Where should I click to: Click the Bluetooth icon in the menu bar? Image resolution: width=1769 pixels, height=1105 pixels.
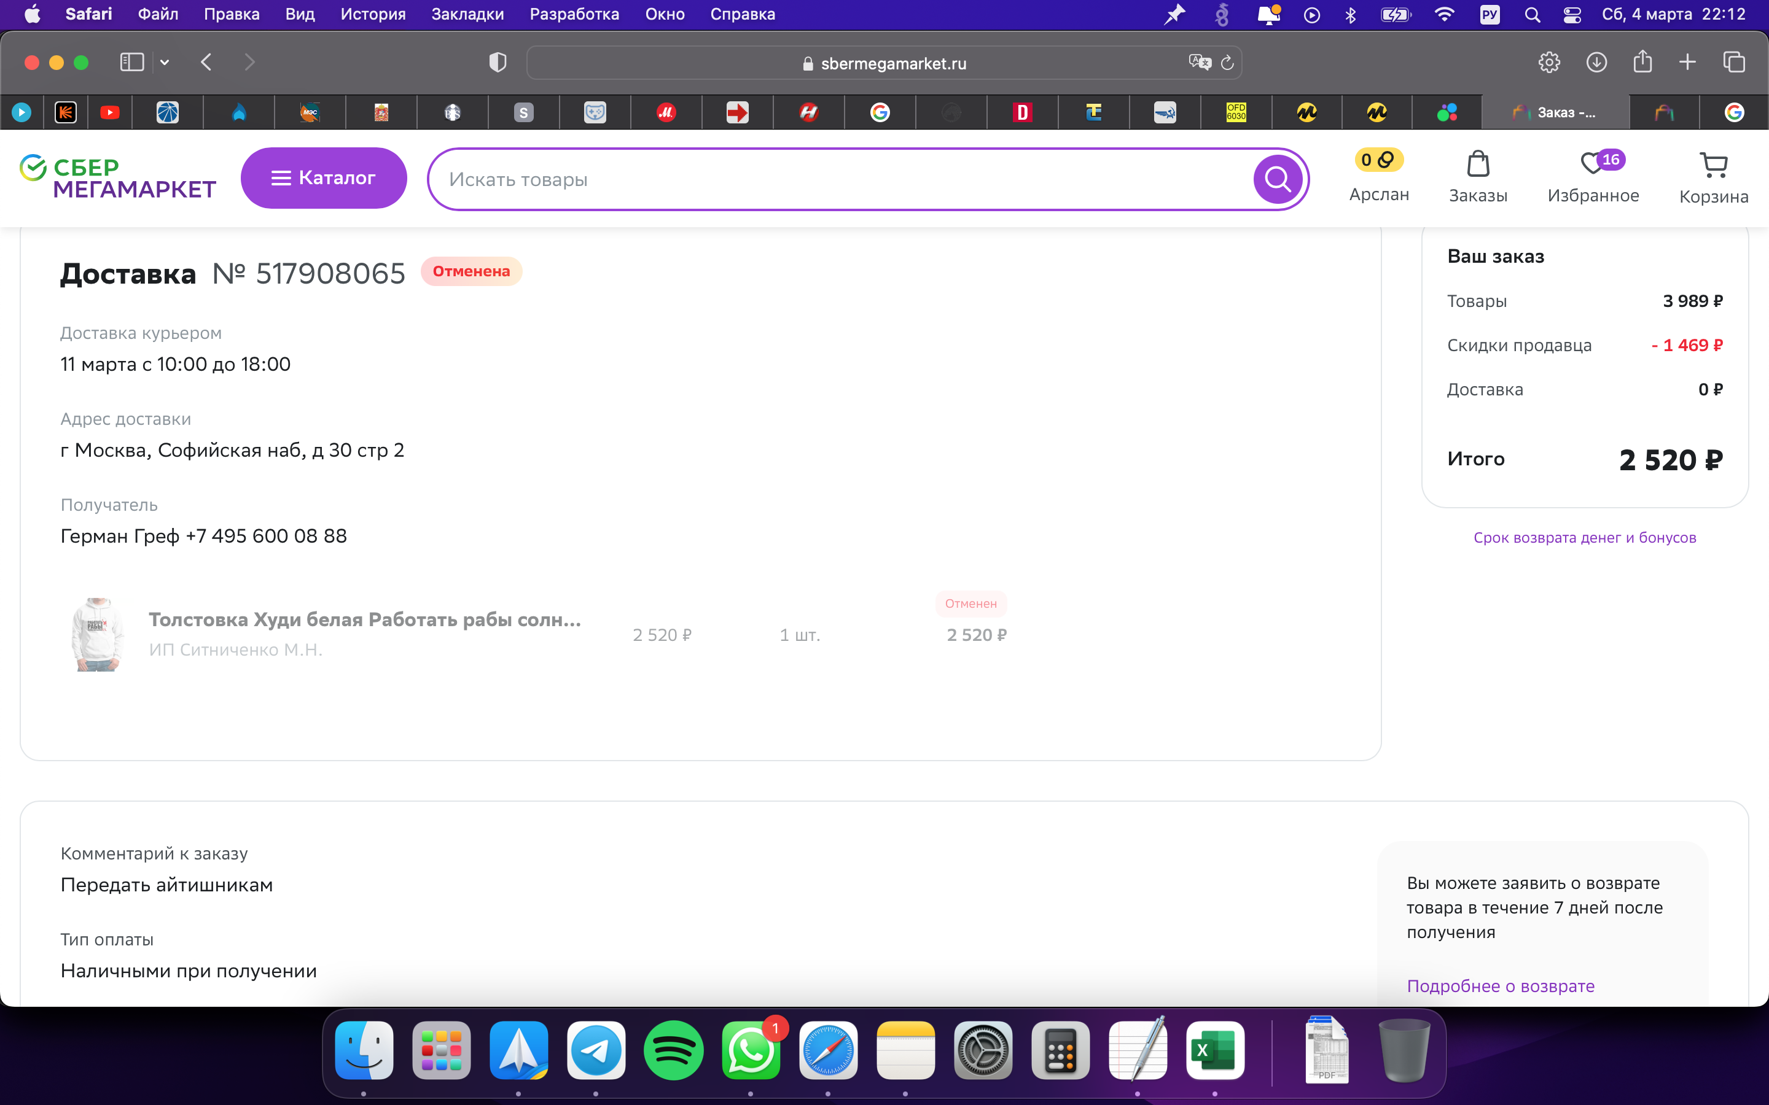pos(1350,15)
